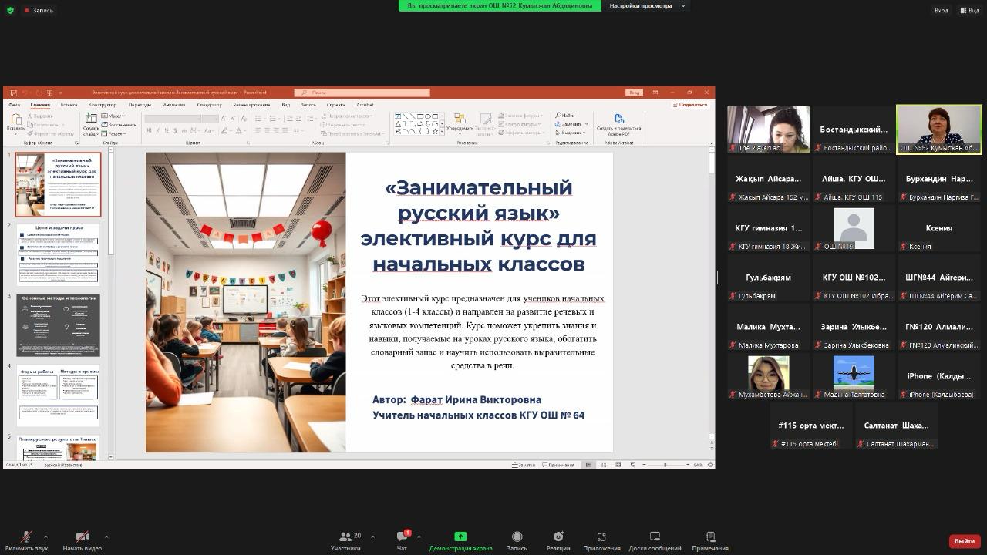Click Поделиться share button in PowerPoint
Image resolution: width=987 pixels, height=555 pixels.
pyautogui.click(x=690, y=105)
